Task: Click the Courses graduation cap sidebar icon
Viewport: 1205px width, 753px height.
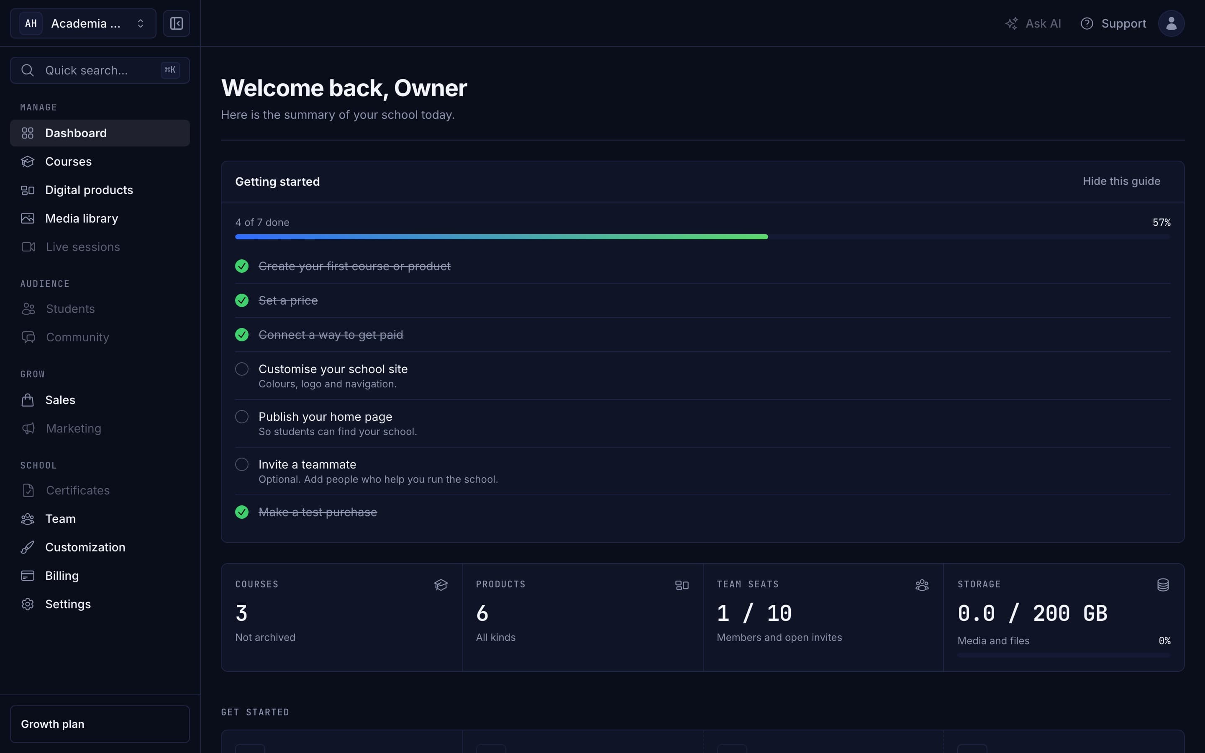Action: point(27,161)
